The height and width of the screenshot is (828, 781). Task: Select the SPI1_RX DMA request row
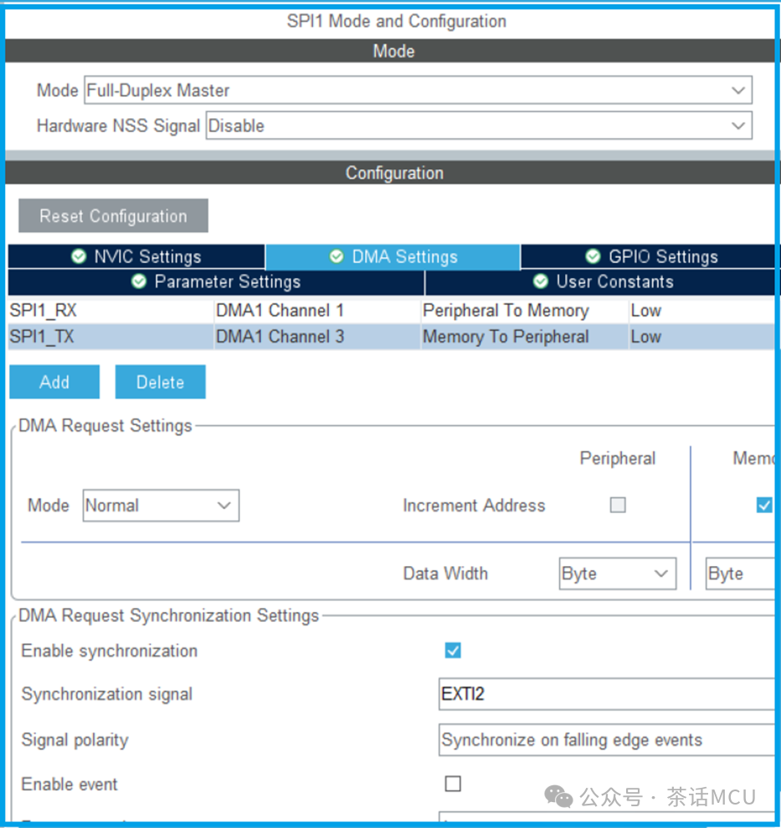point(109,311)
